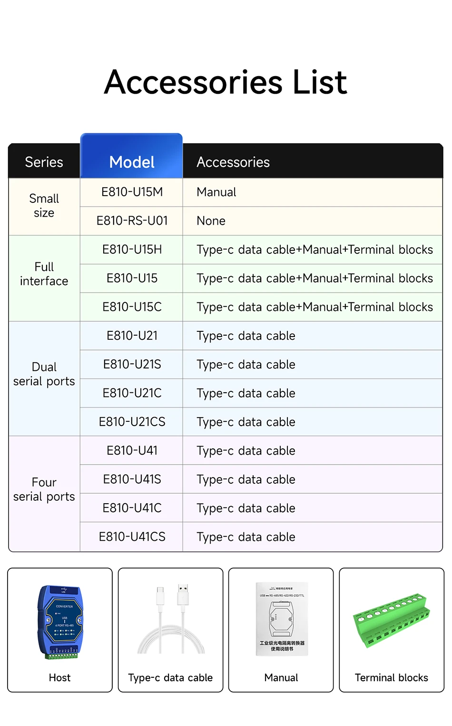452x726 pixels.
Task: Click the Accessories column header
Action: (233, 162)
